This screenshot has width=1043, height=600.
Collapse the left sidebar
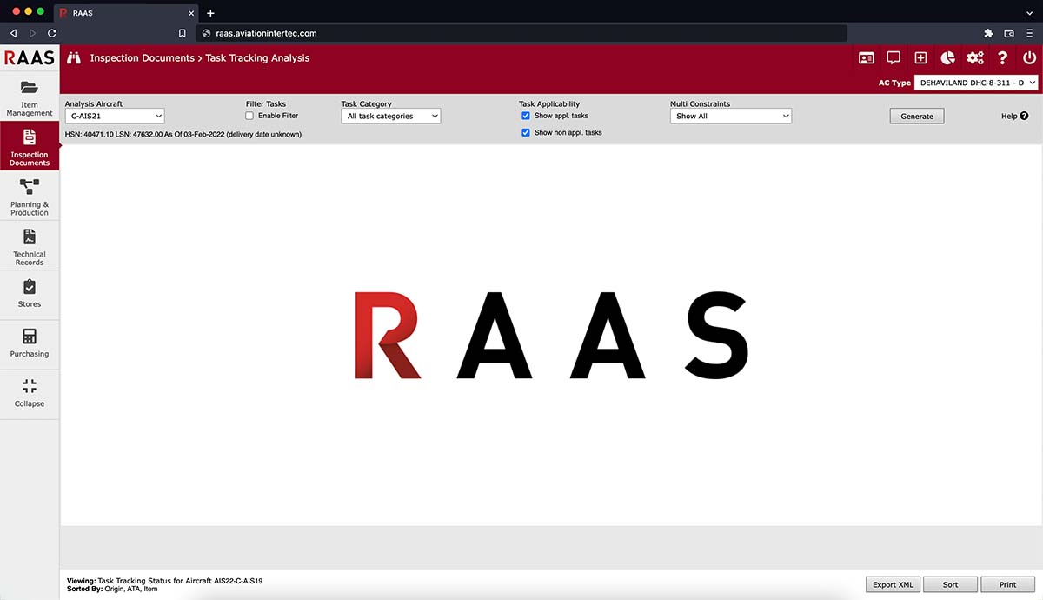click(x=30, y=392)
